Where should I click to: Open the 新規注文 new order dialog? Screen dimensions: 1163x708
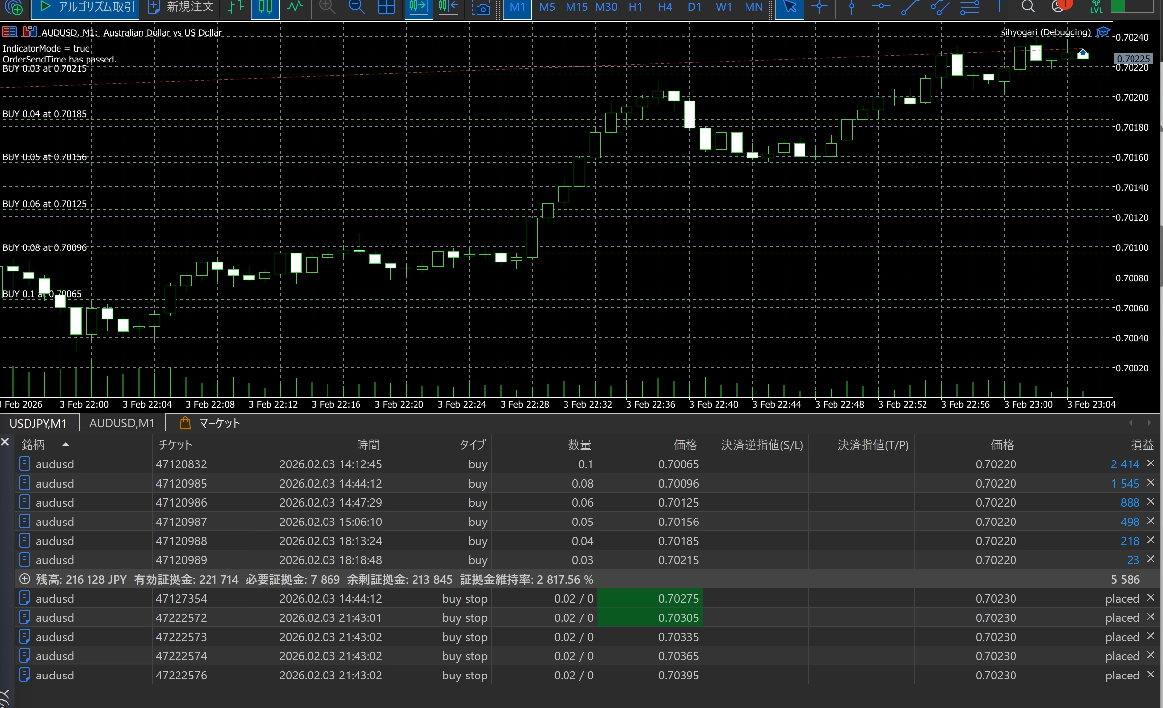pos(181,7)
